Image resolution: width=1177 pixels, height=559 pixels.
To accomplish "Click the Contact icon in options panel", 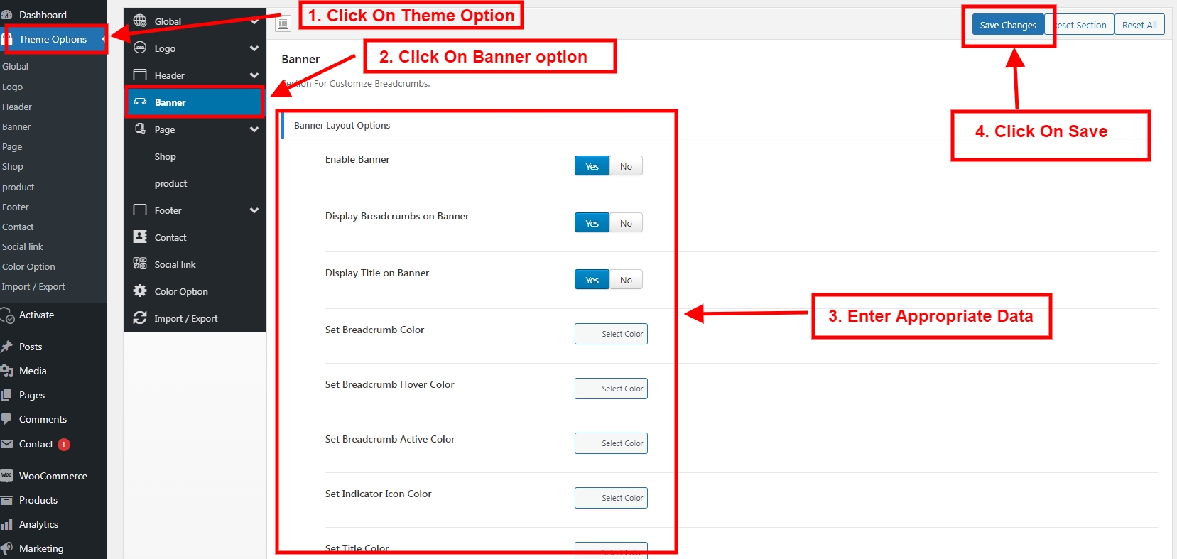I will click(140, 237).
